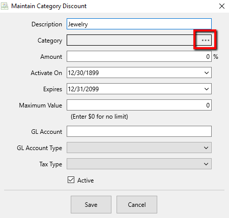Viewport: 229px width, 218px height.
Task: Save the category discount
Action: pos(91,204)
